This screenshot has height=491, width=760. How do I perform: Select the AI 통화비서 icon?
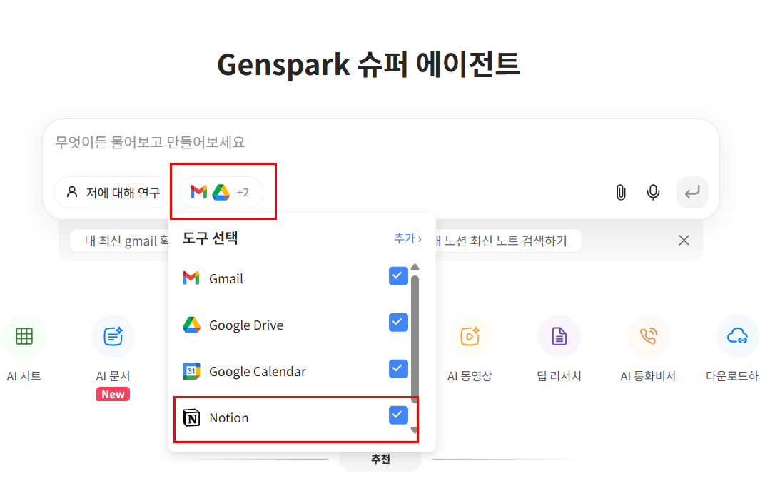(x=648, y=335)
